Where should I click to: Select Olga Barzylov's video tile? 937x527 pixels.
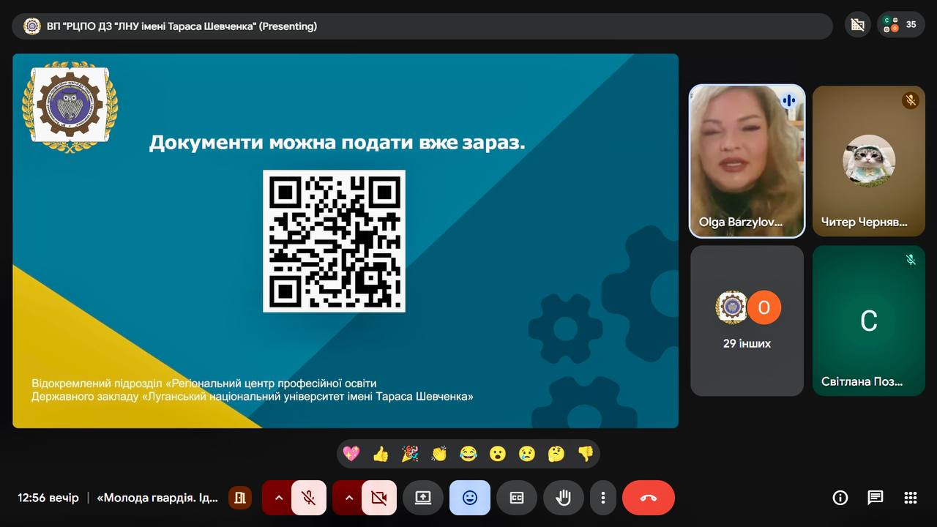[747, 161]
